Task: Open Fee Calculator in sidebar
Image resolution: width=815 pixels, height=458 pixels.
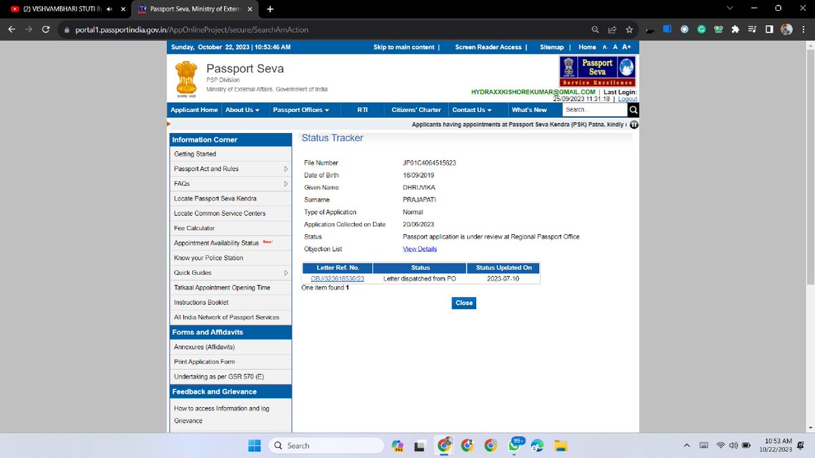Action: (x=194, y=229)
